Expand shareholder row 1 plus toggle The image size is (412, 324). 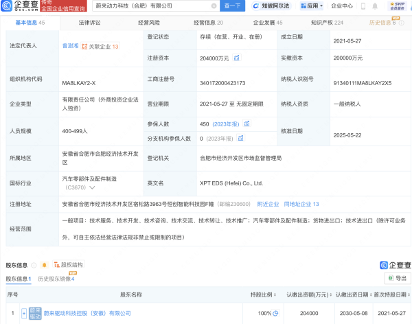(23, 313)
